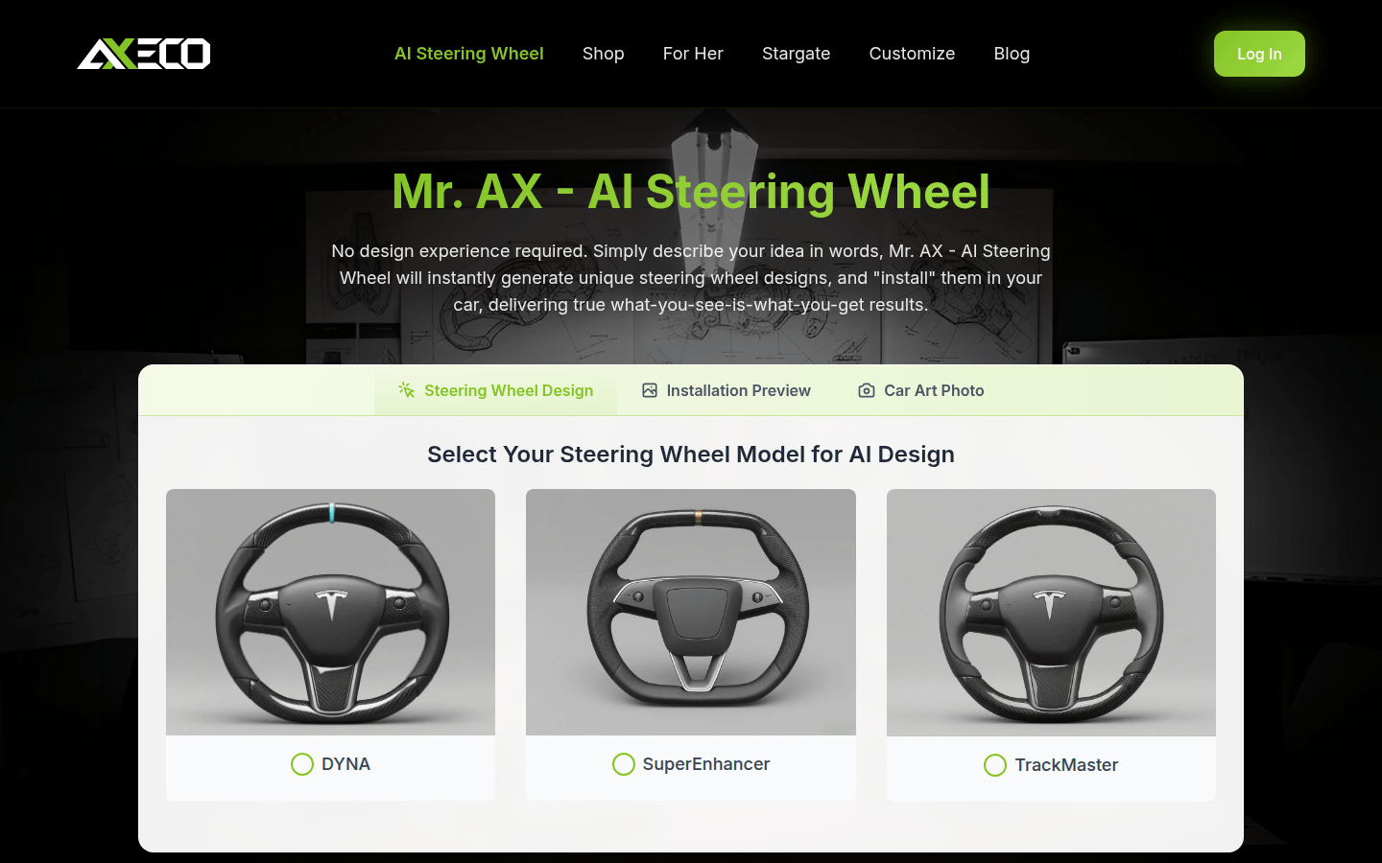This screenshot has width=1382, height=863.
Task: Open the Shop navigation link
Action: tap(603, 54)
